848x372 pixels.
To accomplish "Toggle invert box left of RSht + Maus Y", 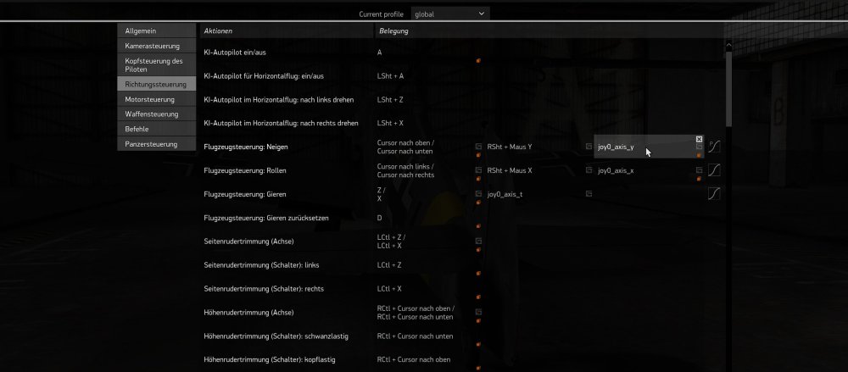I will pyautogui.click(x=478, y=147).
